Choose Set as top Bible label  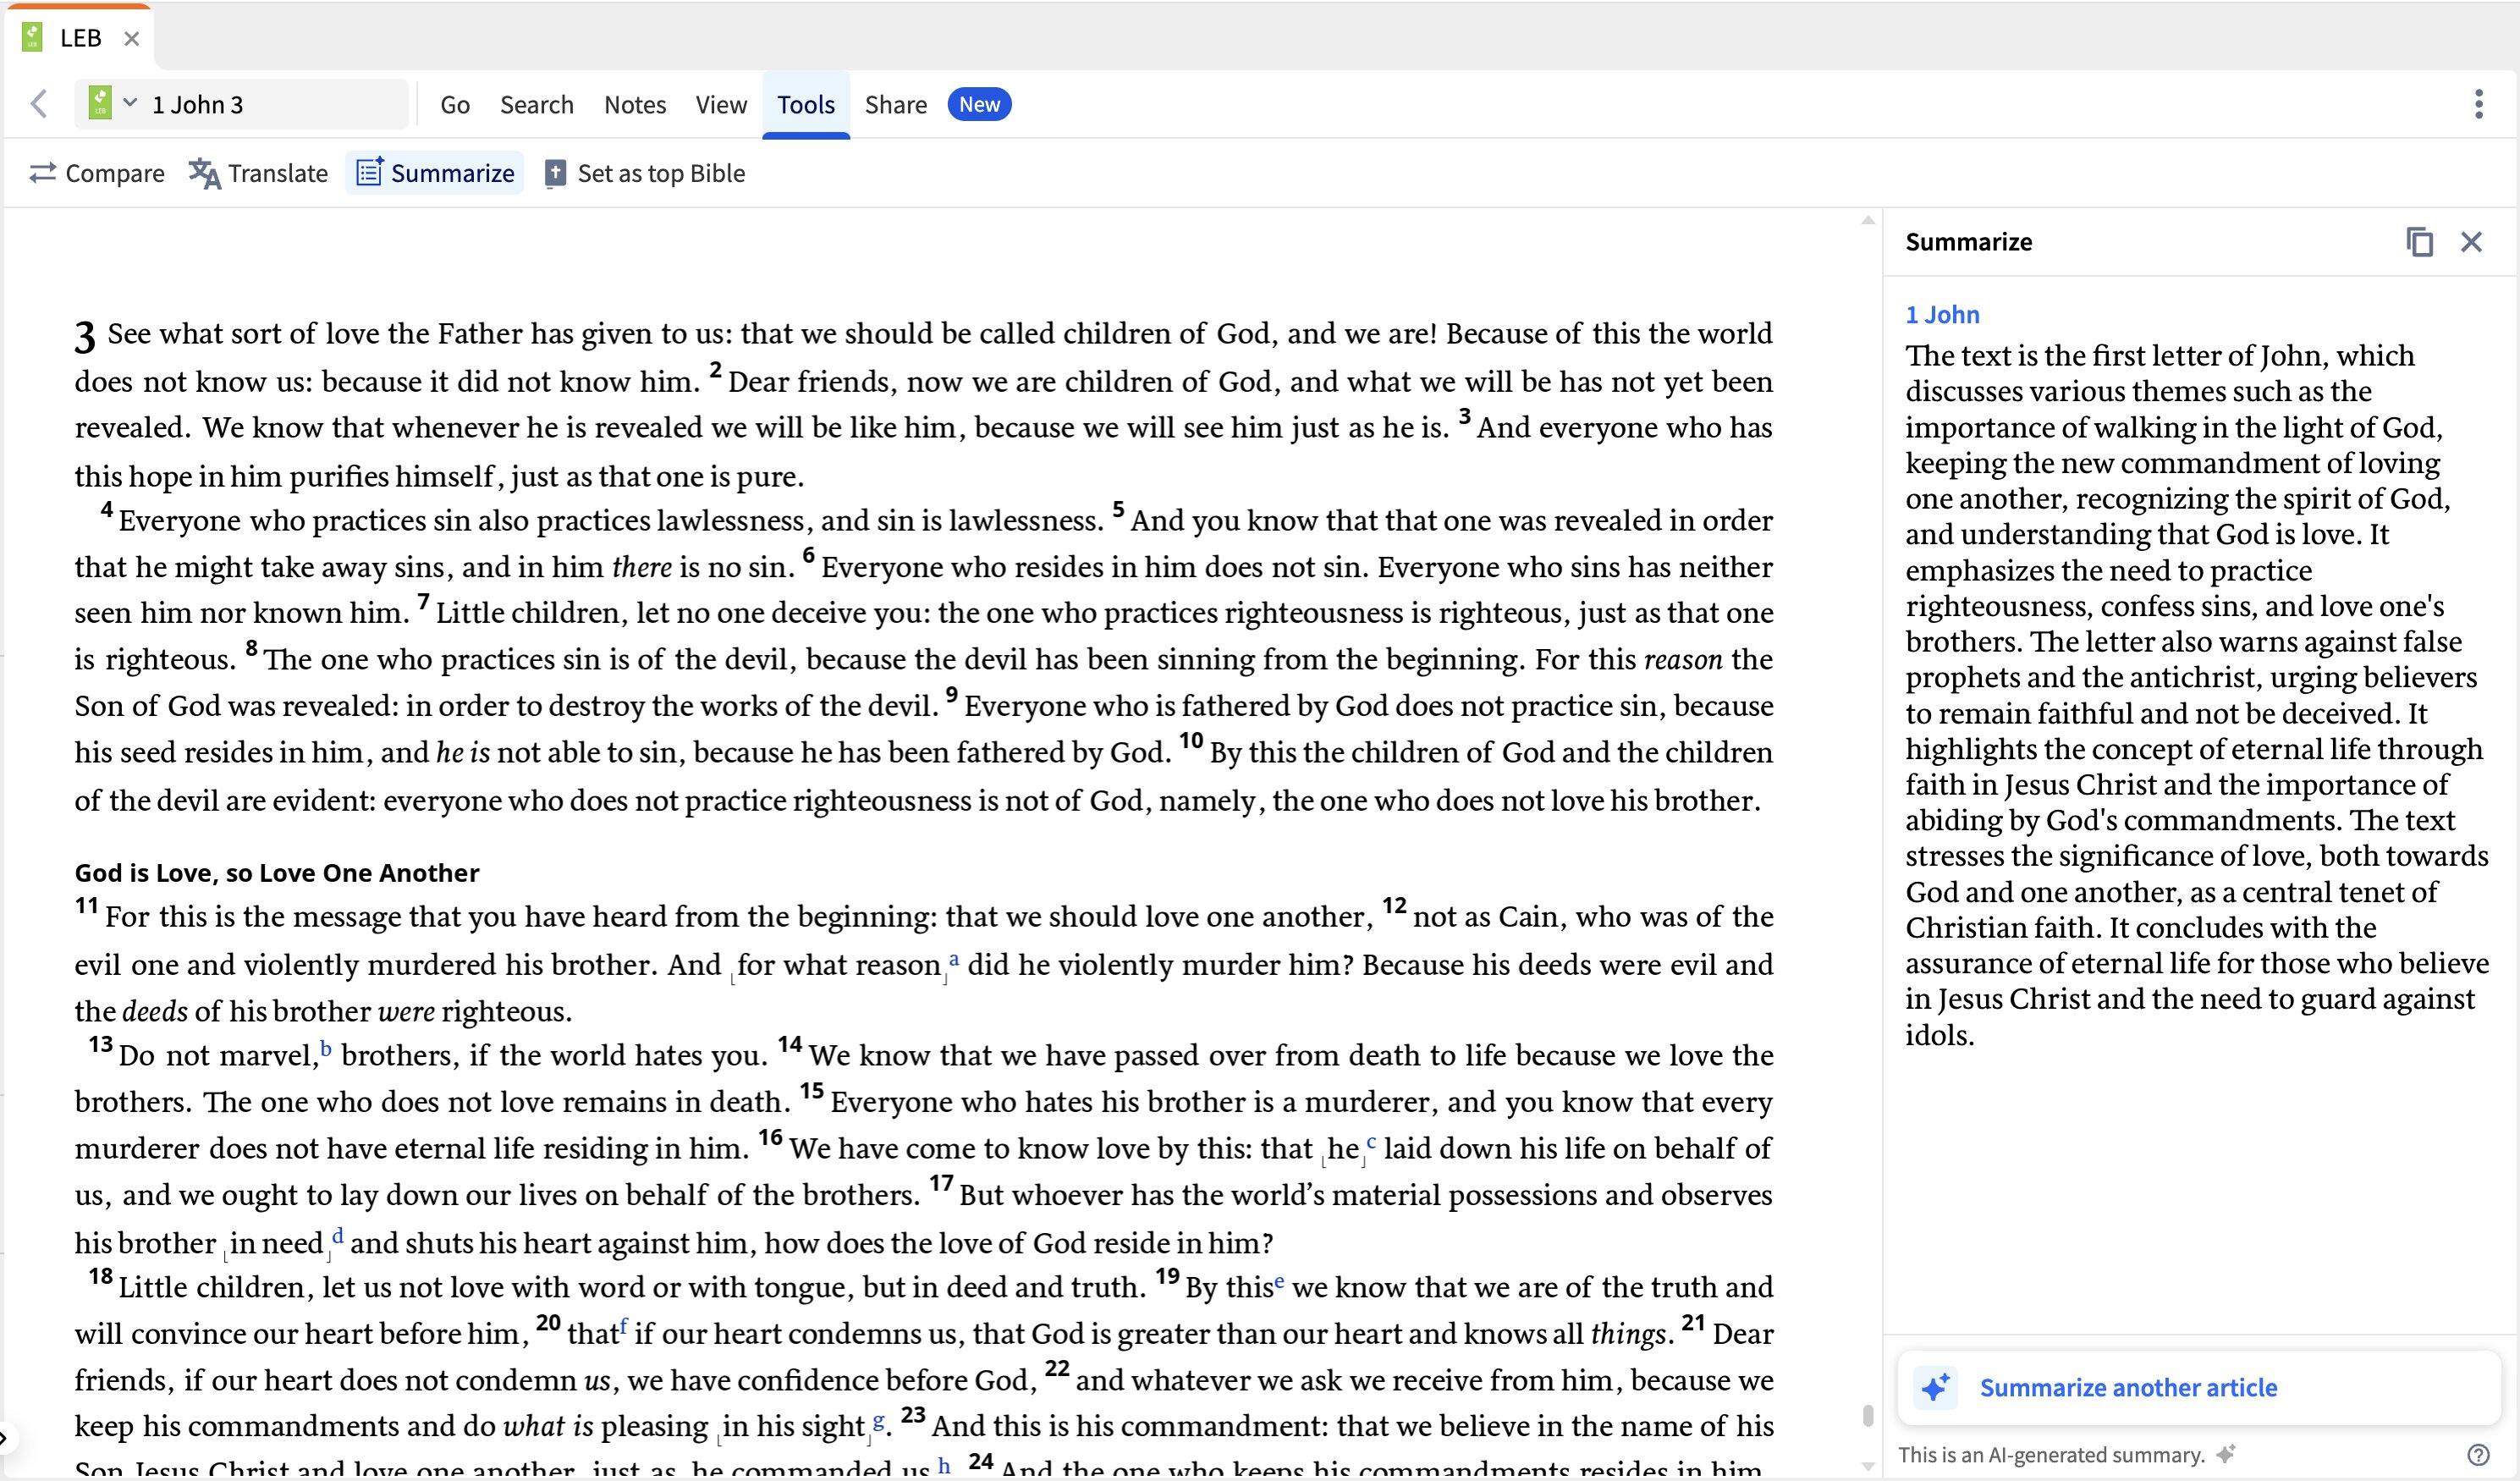click(661, 173)
